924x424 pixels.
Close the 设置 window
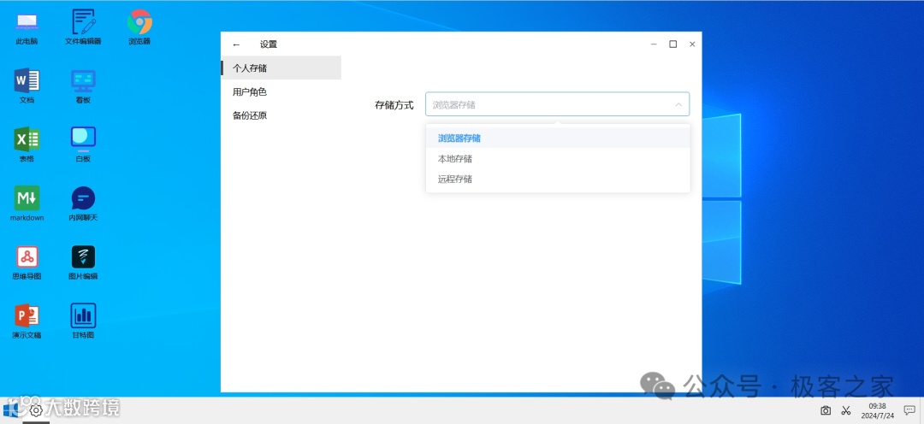click(x=692, y=44)
